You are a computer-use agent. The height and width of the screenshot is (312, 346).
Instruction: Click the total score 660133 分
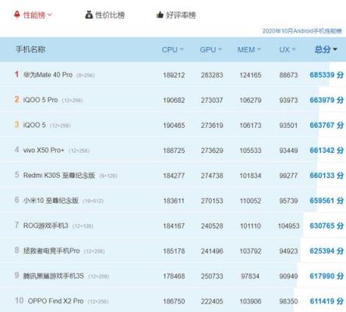(x=327, y=175)
